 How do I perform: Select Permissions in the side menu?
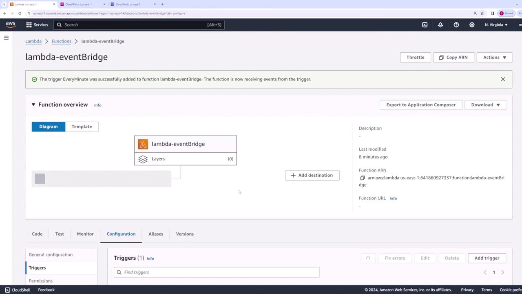tap(41, 281)
